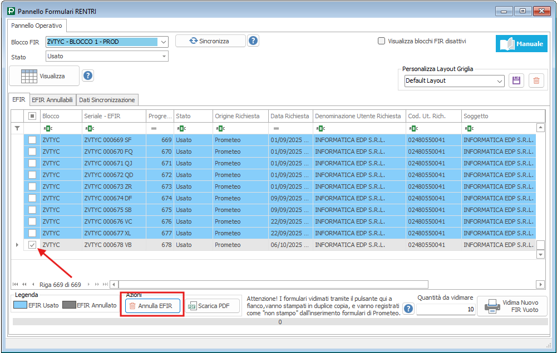Click the help icon beside Visualizza
The height and width of the screenshot is (353, 557).
click(87, 75)
